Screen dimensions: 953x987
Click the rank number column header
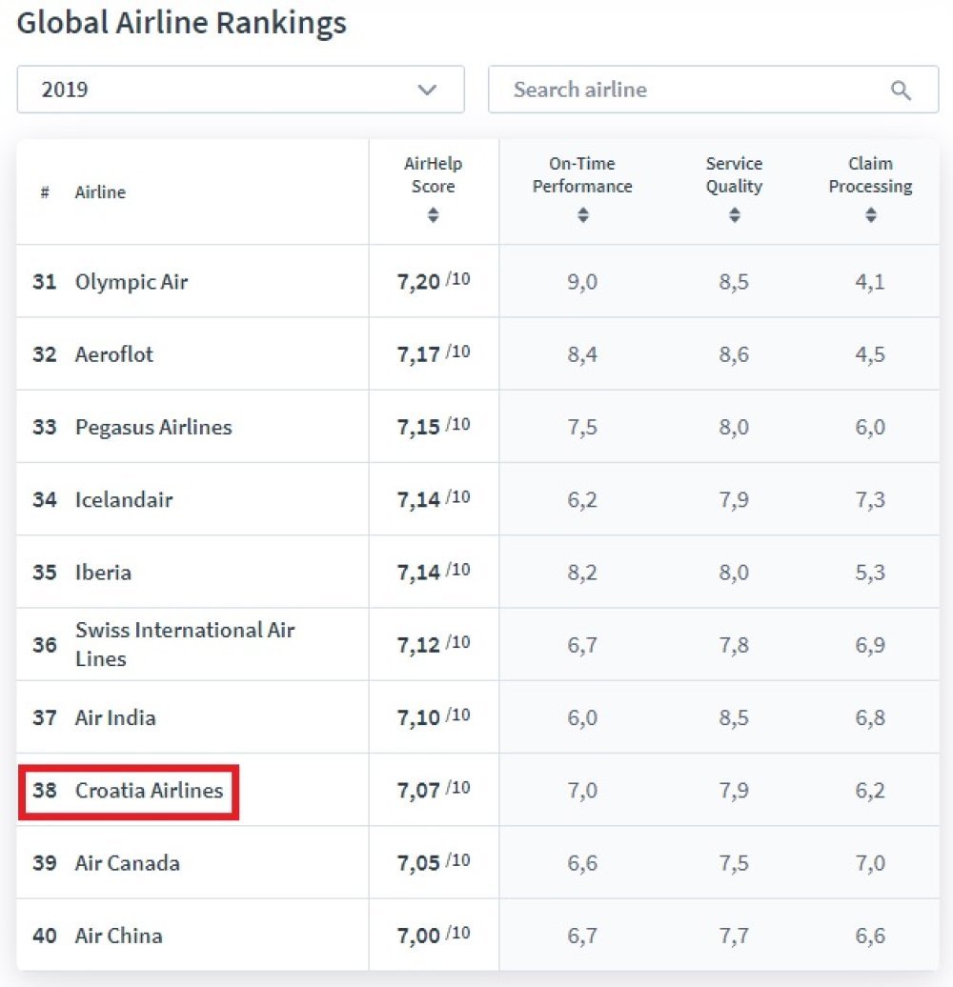[x=45, y=192]
